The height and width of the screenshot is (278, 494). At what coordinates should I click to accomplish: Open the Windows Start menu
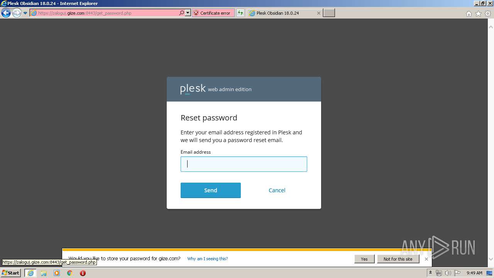coord(11,273)
